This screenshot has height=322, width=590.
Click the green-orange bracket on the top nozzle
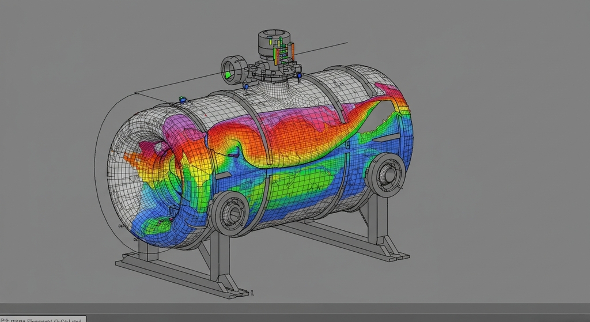pos(283,54)
